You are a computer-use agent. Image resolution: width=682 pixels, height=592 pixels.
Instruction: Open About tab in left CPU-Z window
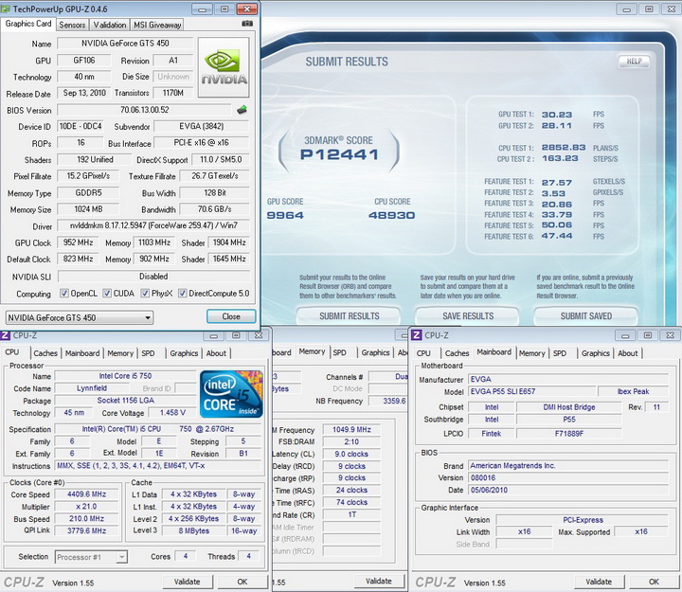click(216, 353)
